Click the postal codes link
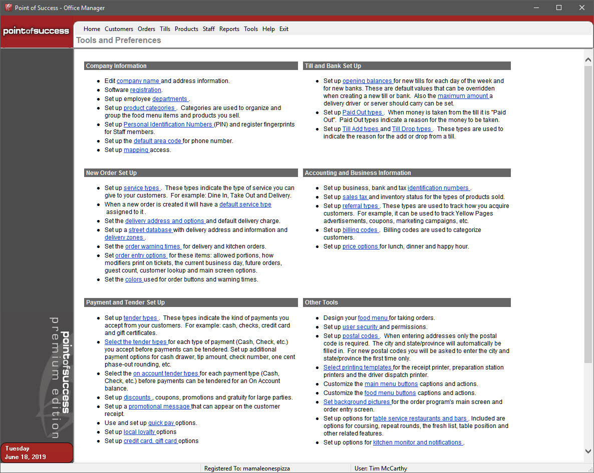The width and height of the screenshot is (594, 473). pos(361,336)
